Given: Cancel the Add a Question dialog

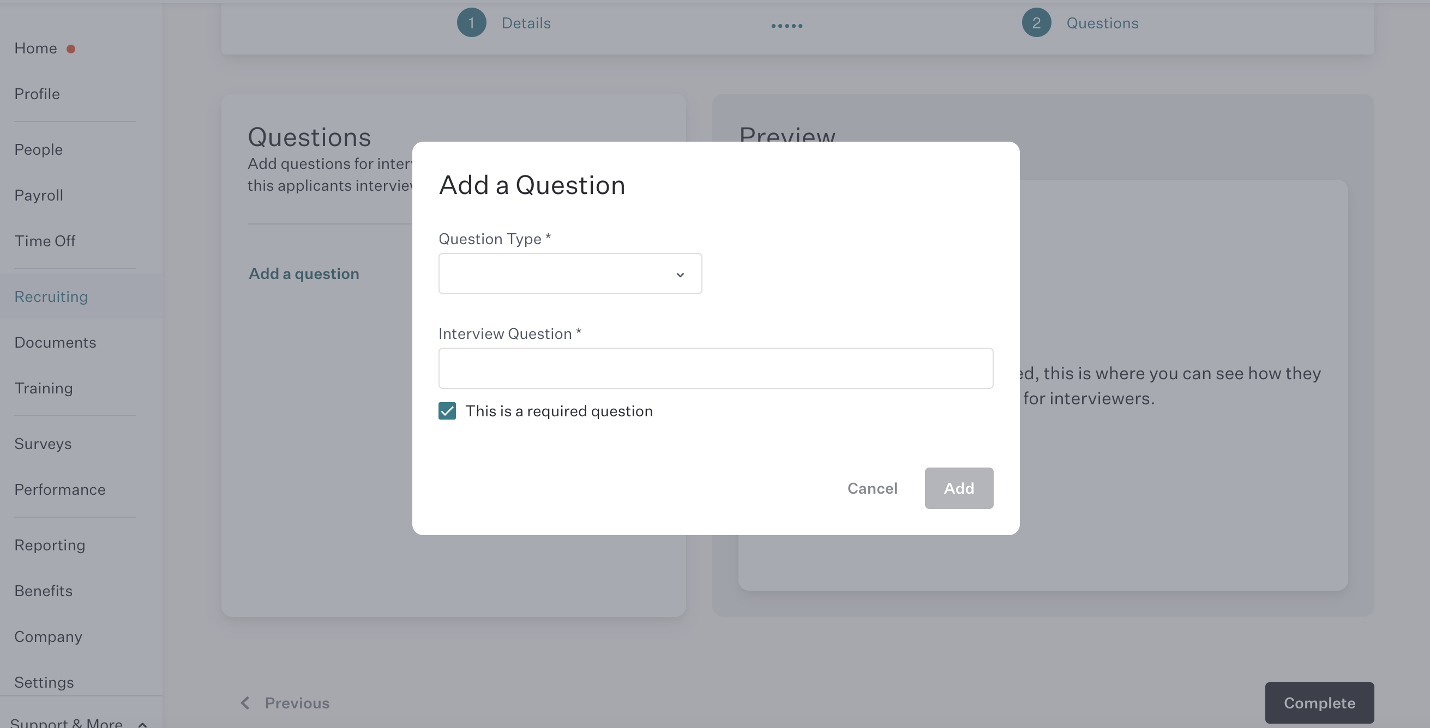Looking at the screenshot, I should coord(872,488).
